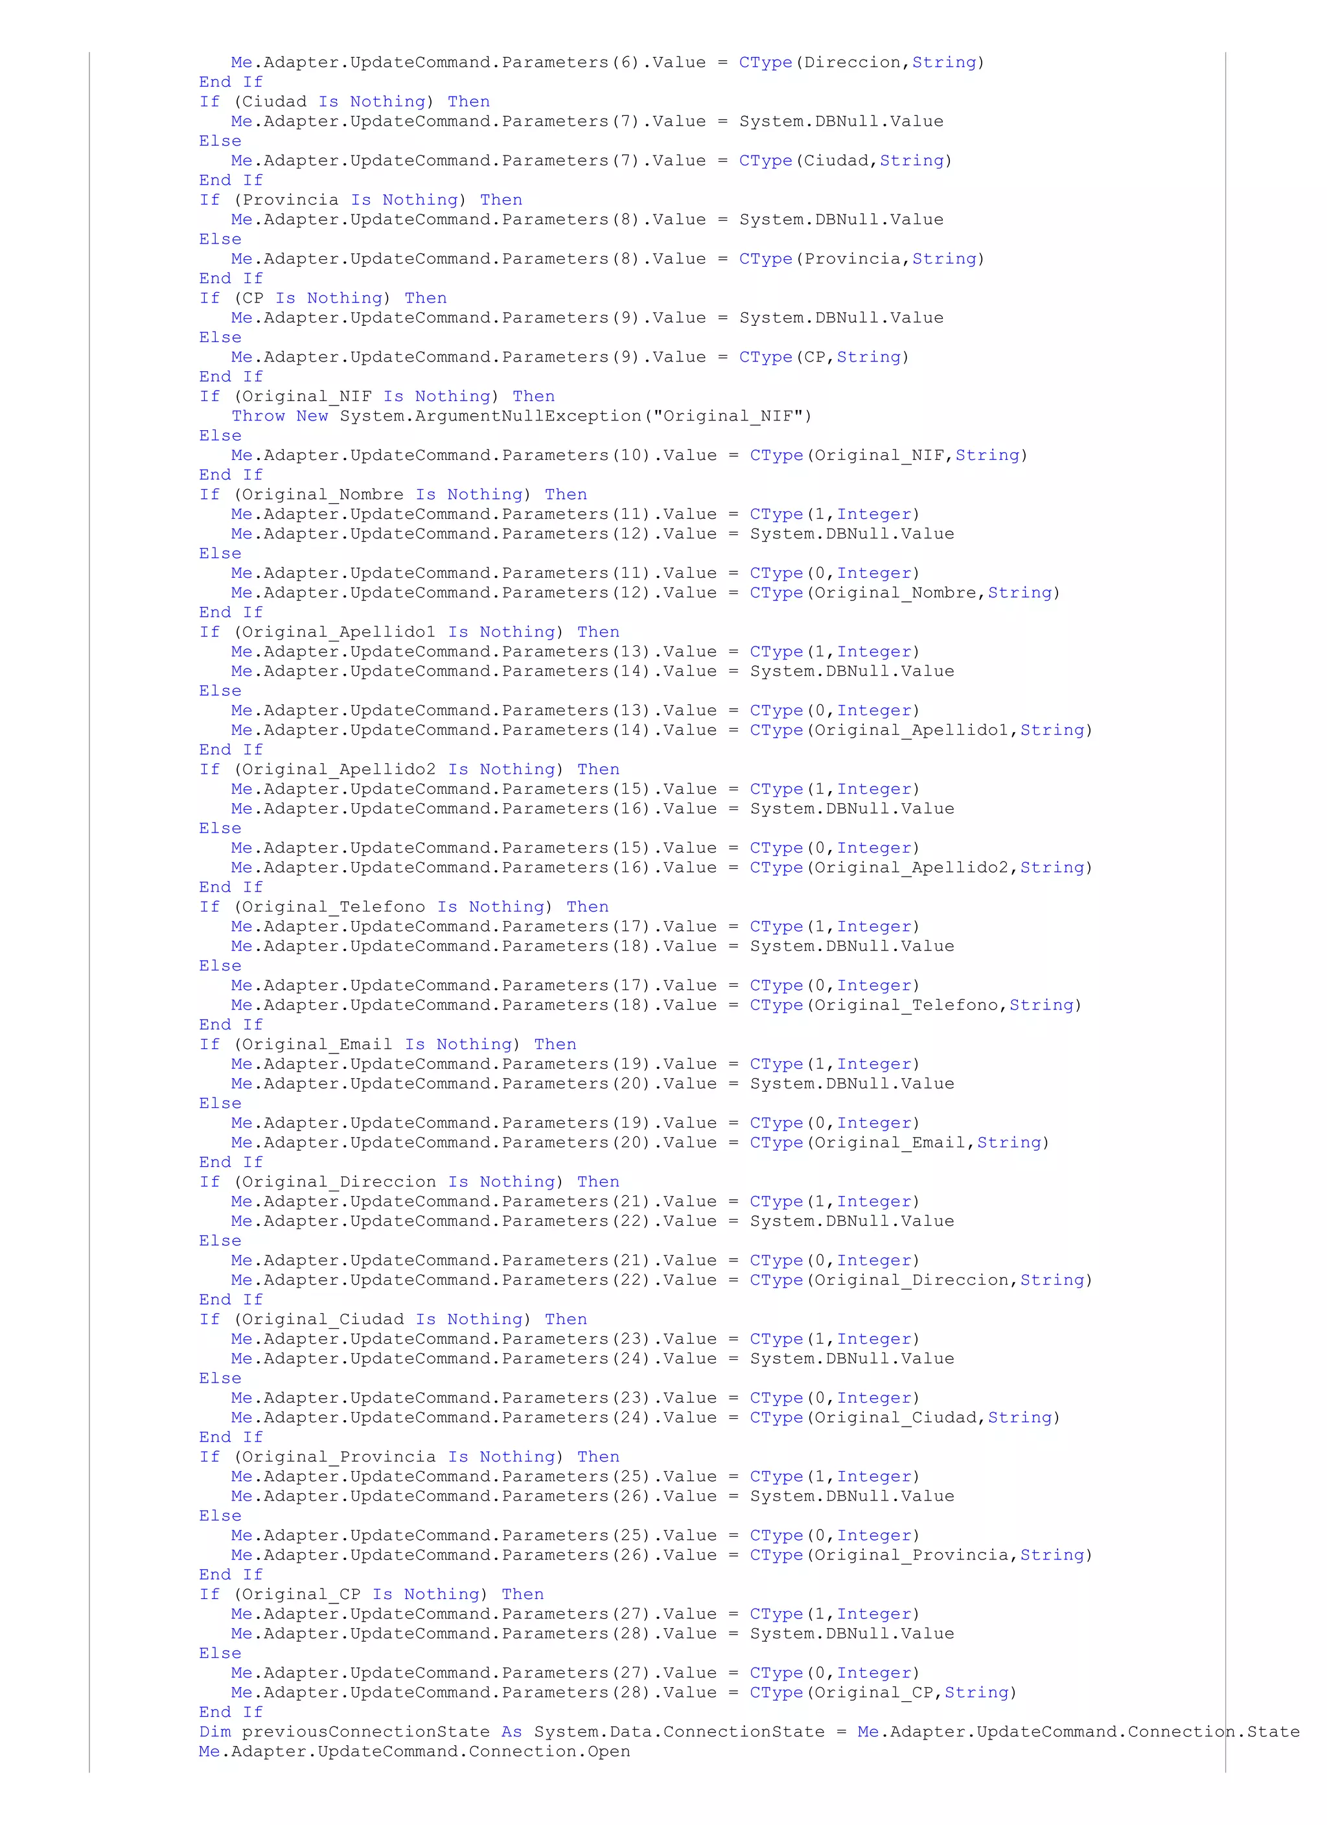Click 'If (CP Is Nothing) Then' line
Viewport: 1327px width, 1825px height.
pyautogui.click(x=323, y=298)
